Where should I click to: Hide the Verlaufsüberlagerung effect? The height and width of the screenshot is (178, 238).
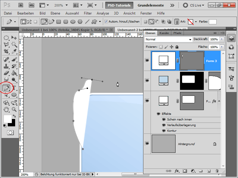(164, 125)
